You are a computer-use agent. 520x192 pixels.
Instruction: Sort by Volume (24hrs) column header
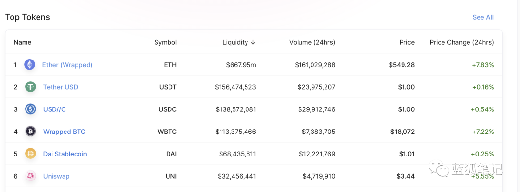312,42
